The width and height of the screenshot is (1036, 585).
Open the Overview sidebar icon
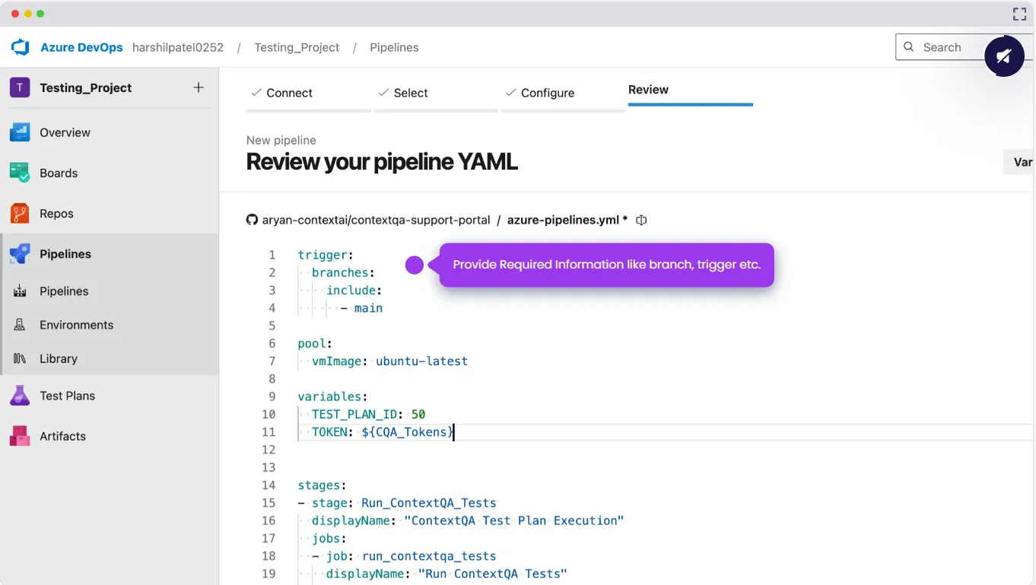(20, 132)
